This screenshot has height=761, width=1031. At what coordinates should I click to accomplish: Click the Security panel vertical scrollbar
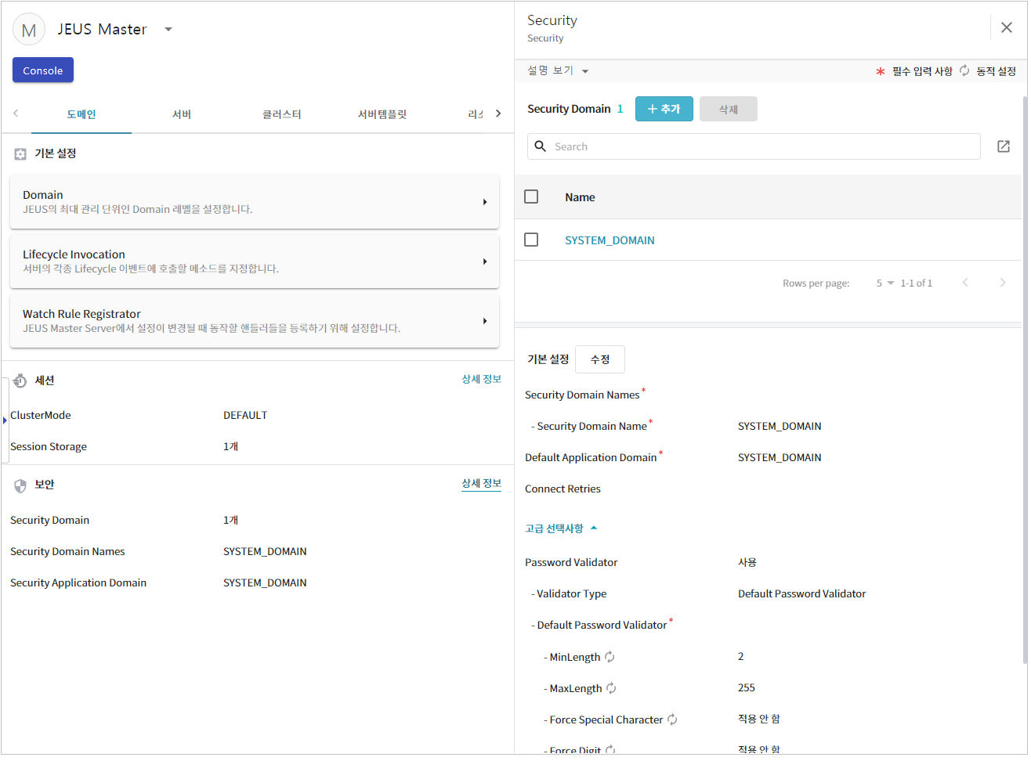click(x=1025, y=380)
